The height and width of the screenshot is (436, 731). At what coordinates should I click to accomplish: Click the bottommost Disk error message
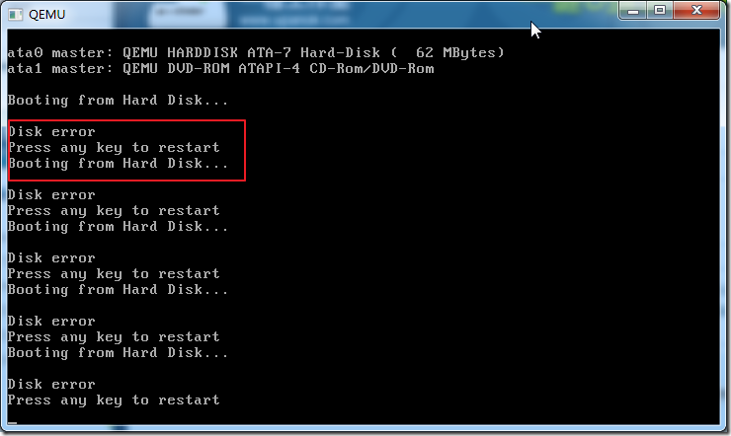click(x=51, y=385)
